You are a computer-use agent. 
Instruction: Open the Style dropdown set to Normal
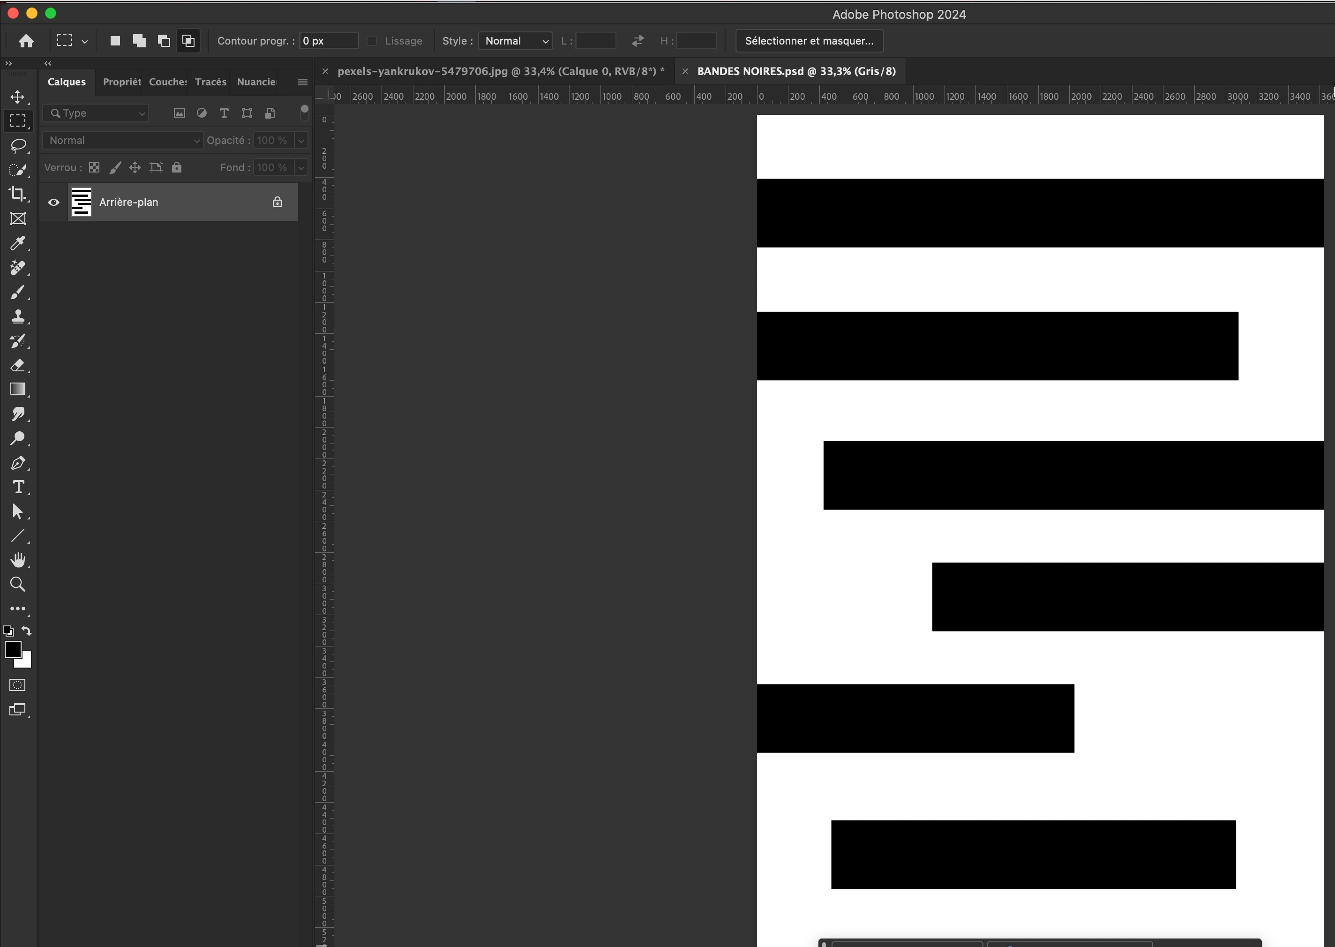click(515, 41)
